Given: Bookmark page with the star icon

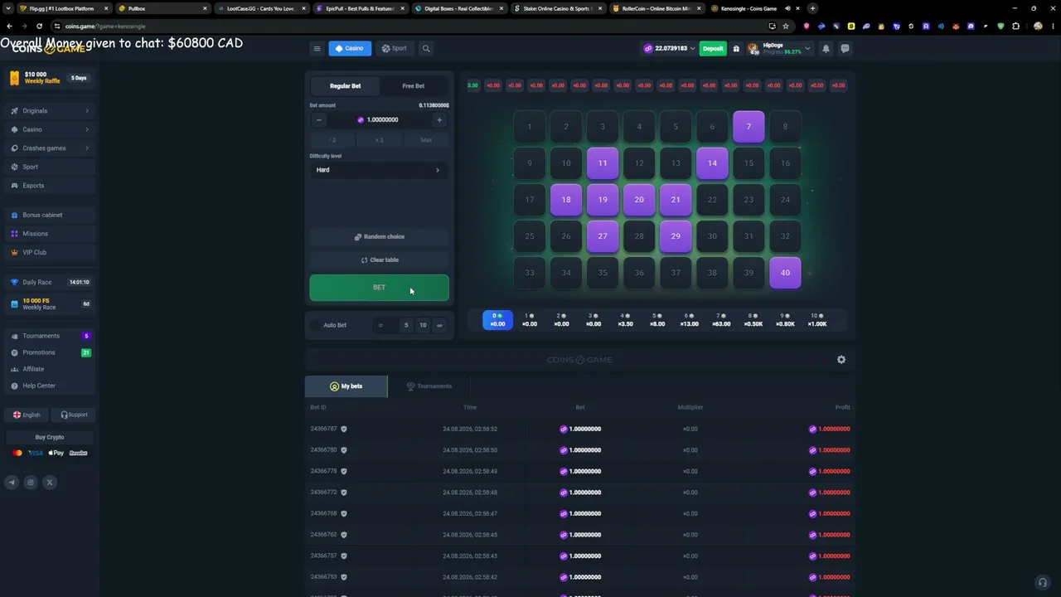Looking at the screenshot, I should (x=786, y=26).
